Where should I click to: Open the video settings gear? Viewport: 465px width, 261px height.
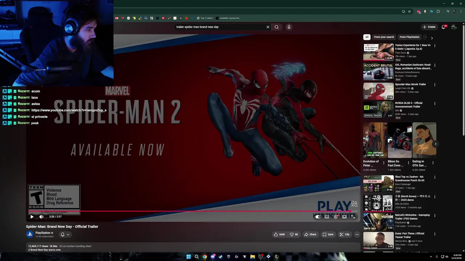click(336, 217)
